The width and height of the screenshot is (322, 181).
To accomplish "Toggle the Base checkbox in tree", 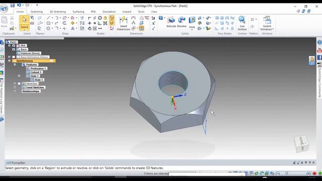I will pyautogui.click(x=14, y=49).
